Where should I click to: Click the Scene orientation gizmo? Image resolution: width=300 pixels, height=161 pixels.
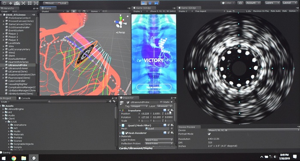coord(120,22)
